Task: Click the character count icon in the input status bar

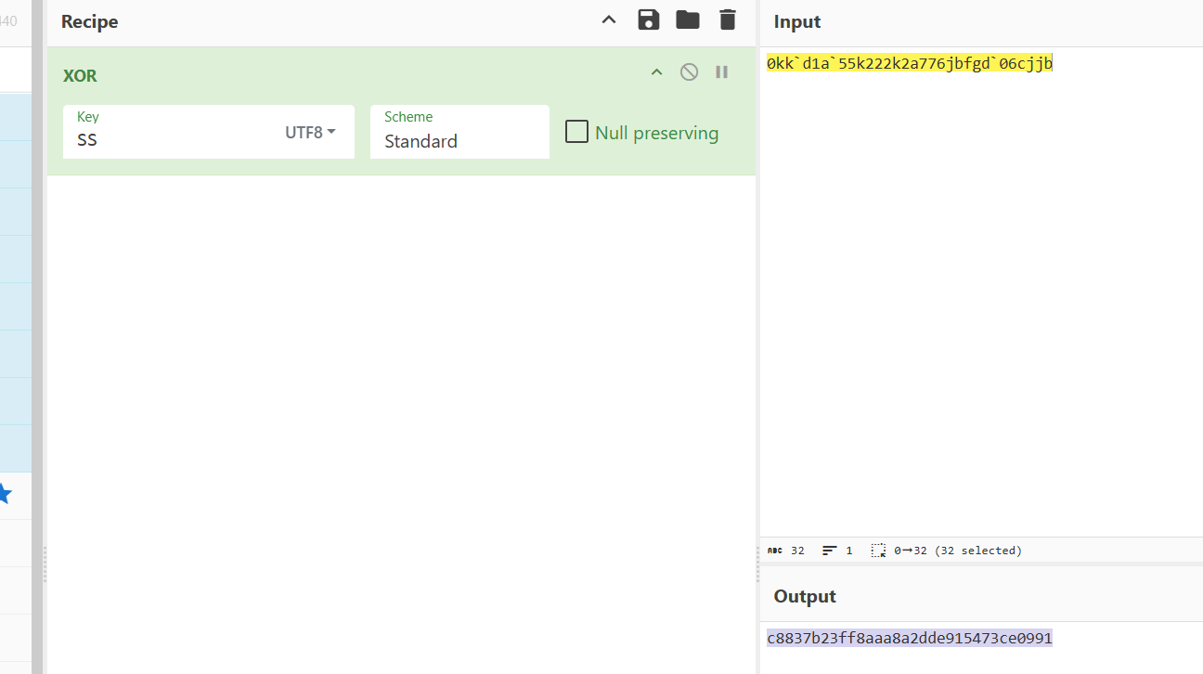Action: [775, 551]
